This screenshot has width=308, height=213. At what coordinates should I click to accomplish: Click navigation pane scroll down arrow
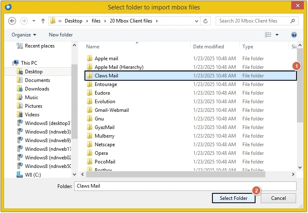coord(75,174)
